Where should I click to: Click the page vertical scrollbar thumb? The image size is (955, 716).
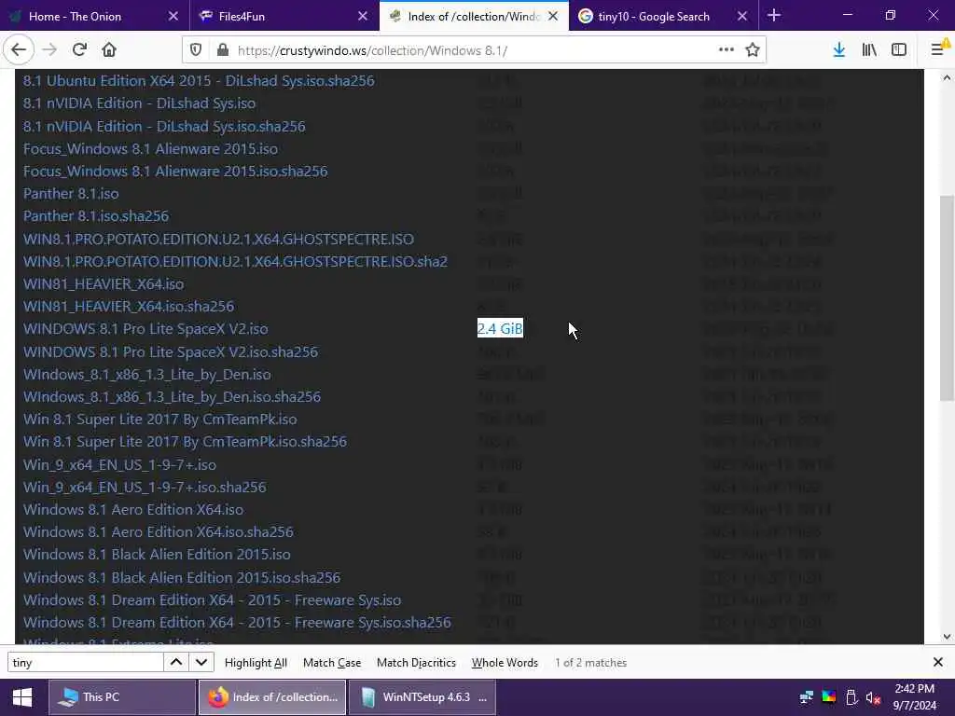tap(947, 297)
